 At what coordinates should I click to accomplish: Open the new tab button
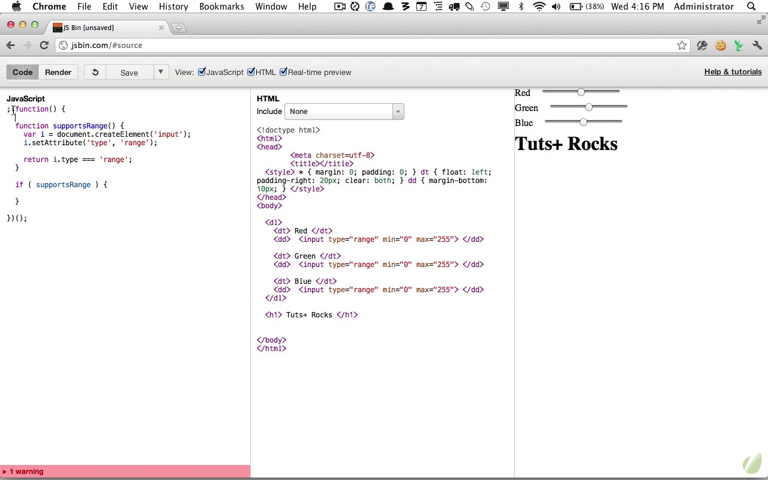[x=178, y=28]
